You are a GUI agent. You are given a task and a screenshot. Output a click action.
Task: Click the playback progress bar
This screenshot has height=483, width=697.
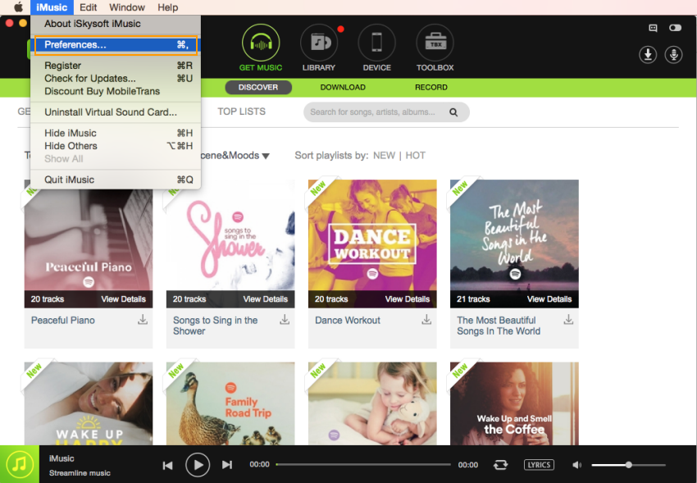point(363,465)
